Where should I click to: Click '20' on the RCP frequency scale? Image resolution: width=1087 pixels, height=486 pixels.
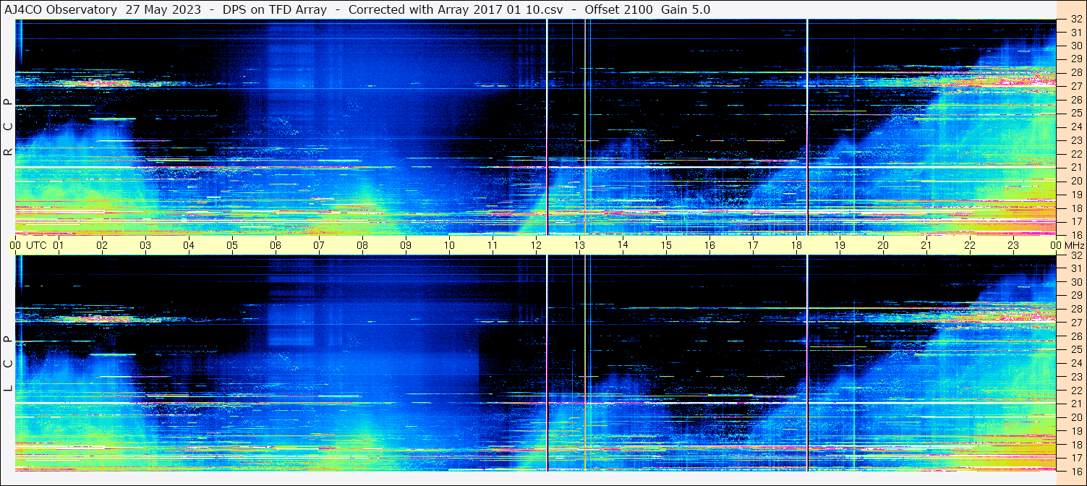(x=1075, y=181)
